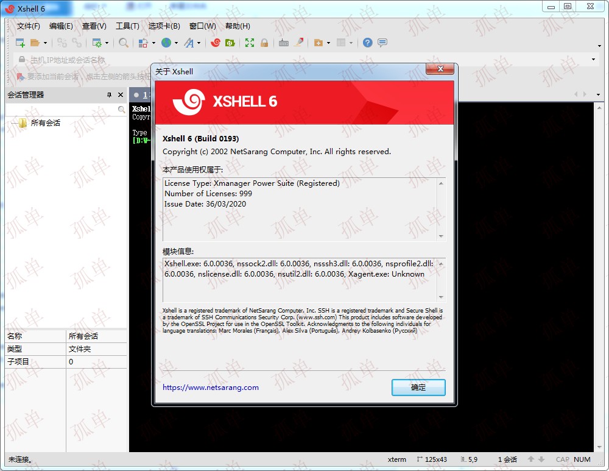
Task: Toggle full screen with the green arrows icon
Action: coord(249,43)
